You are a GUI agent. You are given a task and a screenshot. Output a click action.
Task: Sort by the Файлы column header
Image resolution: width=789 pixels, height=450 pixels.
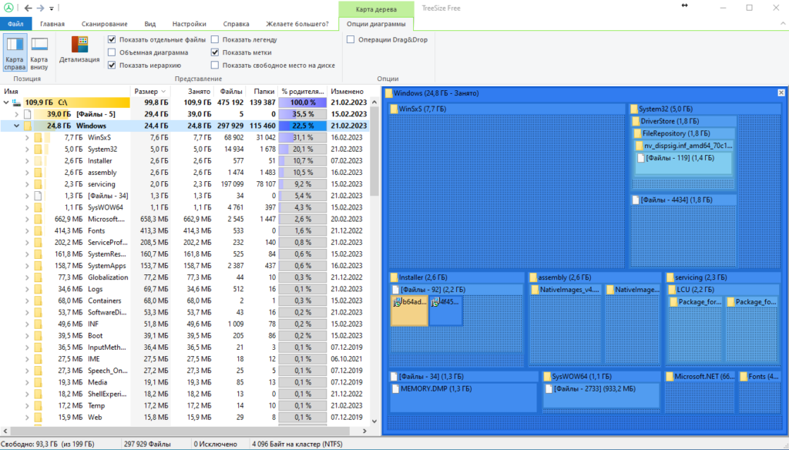(x=230, y=91)
